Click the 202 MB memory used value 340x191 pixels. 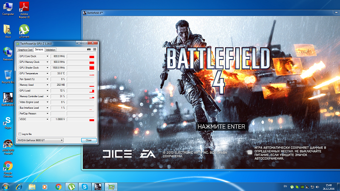[x=58, y=85]
